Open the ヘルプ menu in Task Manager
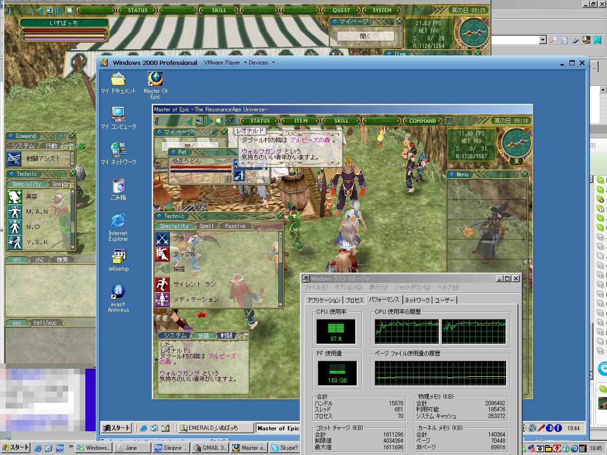The height and width of the screenshot is (455, 607). (x=448, y=287)
